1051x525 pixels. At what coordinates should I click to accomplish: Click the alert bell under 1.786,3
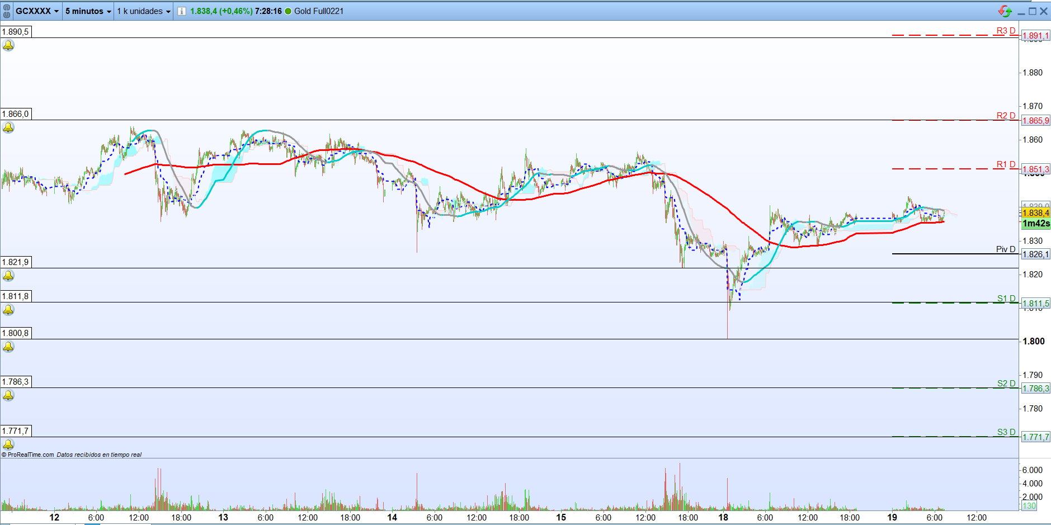[x=8, y=395]
